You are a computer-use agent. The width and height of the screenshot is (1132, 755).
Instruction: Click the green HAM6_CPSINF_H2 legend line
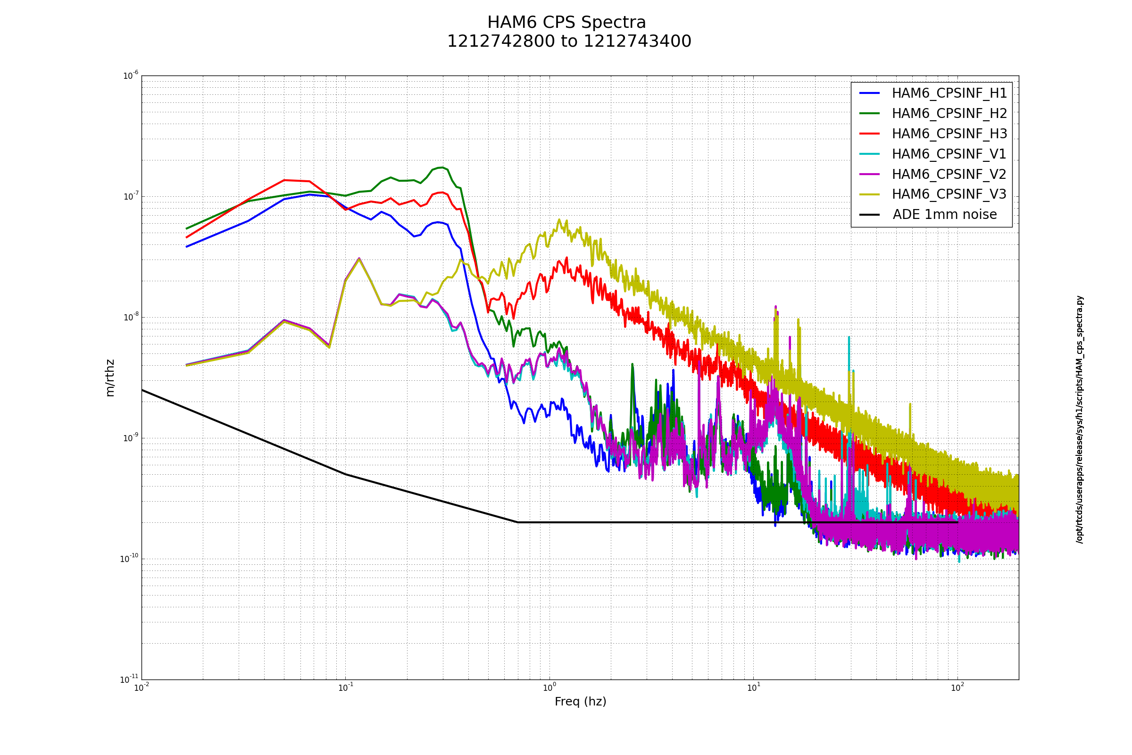coord(869,113)
